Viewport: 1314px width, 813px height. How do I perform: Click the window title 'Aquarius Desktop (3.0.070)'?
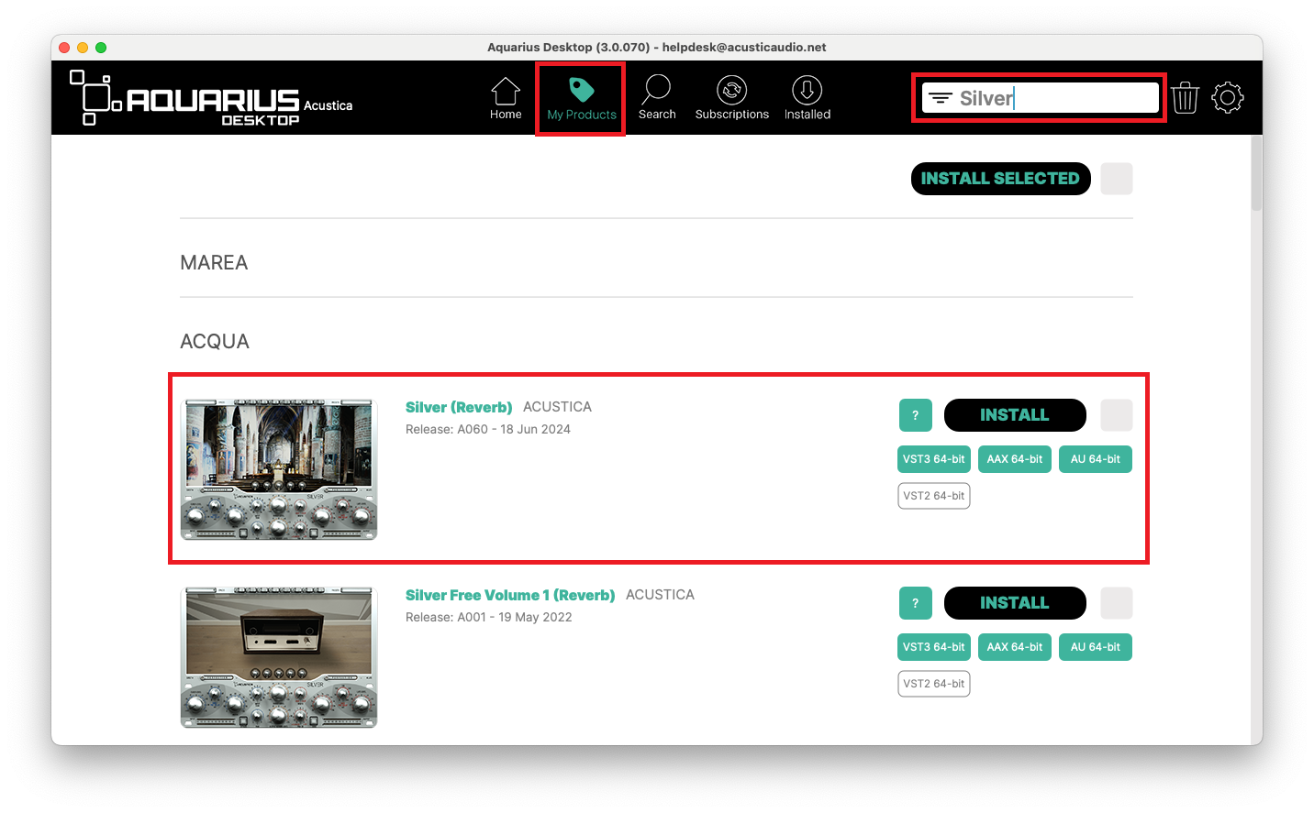[568, 47]
